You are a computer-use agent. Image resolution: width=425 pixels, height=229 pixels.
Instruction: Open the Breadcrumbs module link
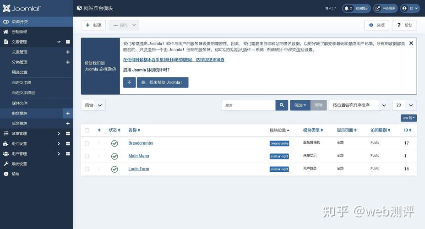tap(141, 143)
